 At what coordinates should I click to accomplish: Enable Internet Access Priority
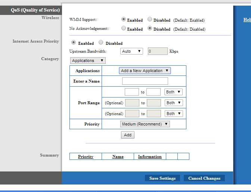coord(74,42)
